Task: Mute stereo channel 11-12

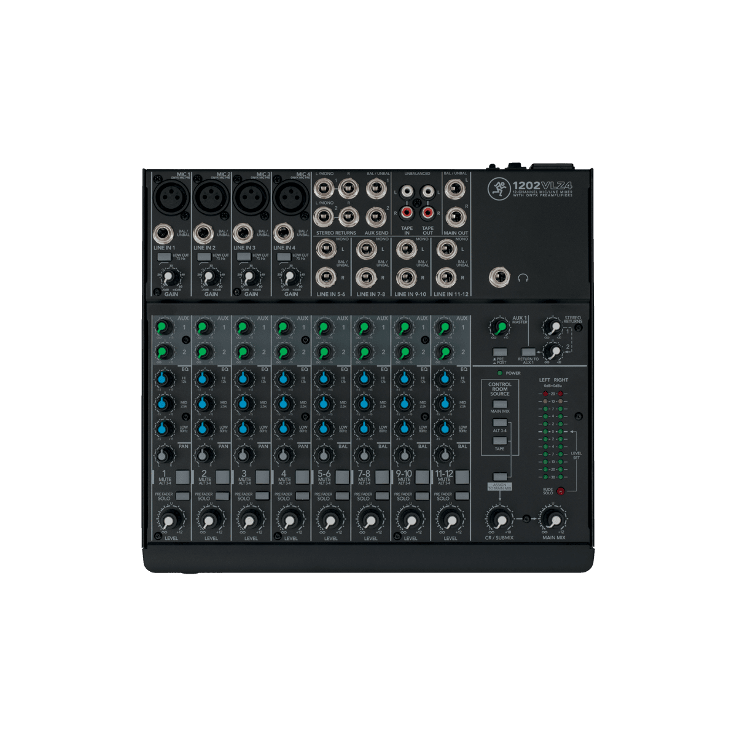Action: pos(462,477)
